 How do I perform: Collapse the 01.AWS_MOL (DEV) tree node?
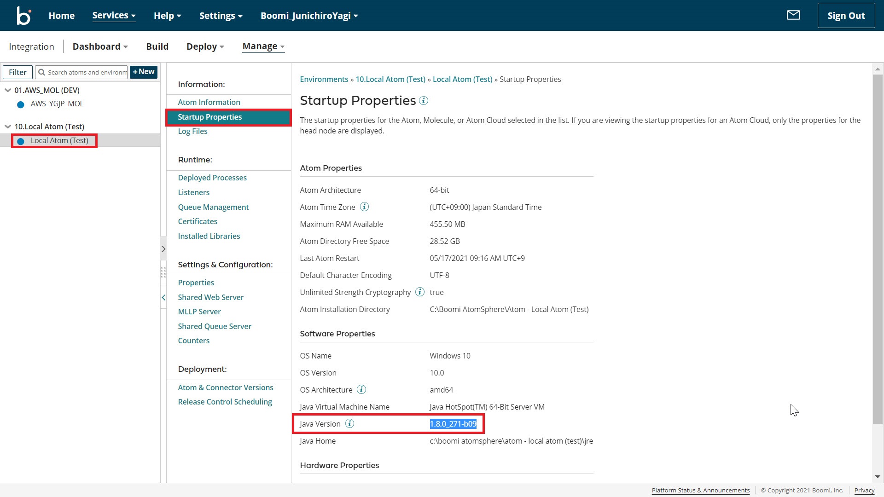click(7, 90)
